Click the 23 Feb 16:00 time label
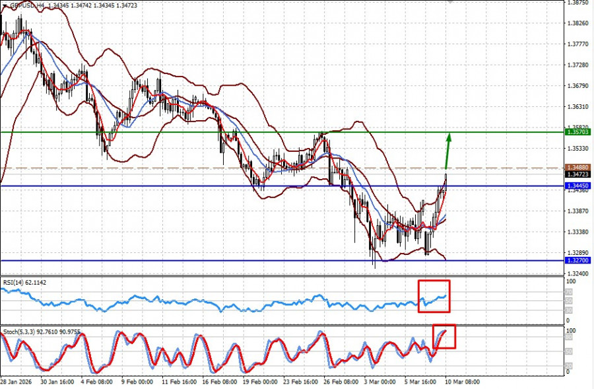The height and width of the screenshot is (389, 594). tap(300, 382)
